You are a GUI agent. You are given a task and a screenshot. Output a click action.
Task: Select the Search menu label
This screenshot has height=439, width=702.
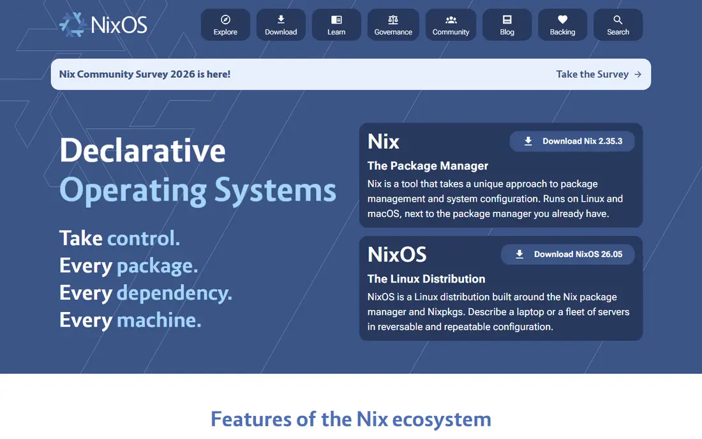[x=618, y=32]
